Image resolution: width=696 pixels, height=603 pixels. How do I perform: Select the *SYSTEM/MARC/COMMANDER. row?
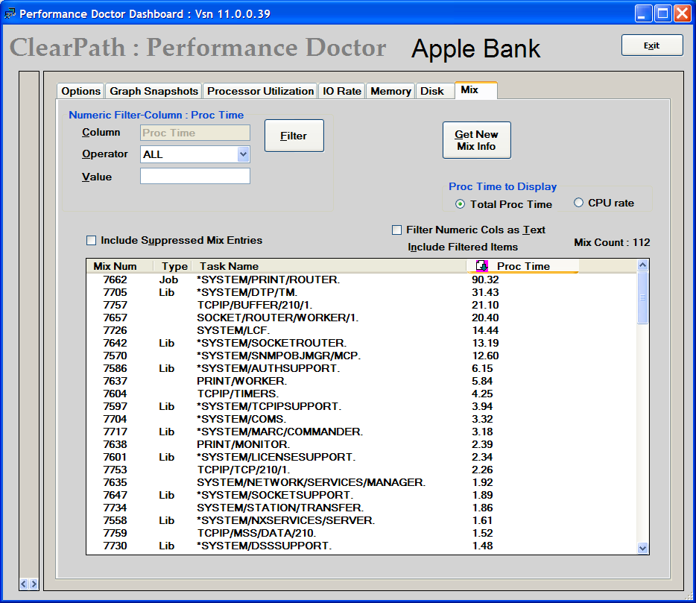(361, 432)
